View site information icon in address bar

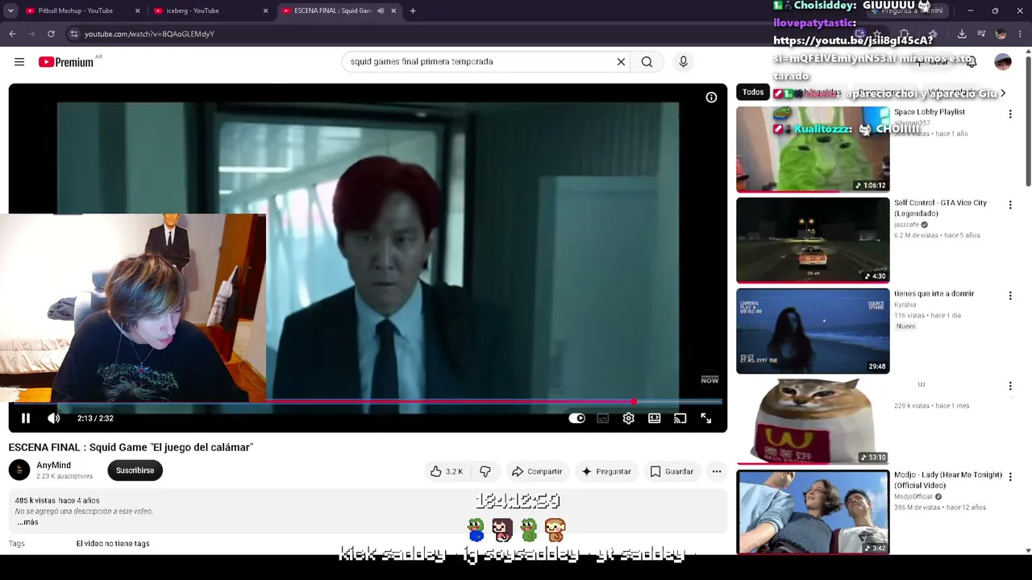point(74,34)
